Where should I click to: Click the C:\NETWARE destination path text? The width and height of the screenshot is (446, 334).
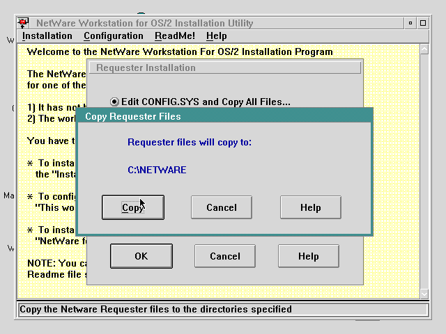157,170
